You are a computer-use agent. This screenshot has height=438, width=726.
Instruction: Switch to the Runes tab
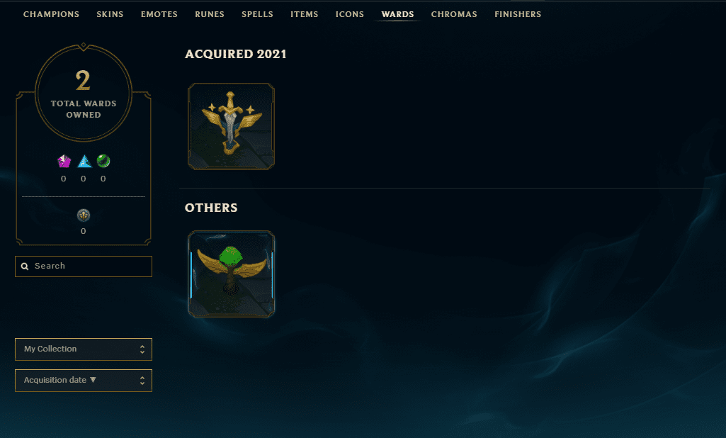(x=210, y=14)
